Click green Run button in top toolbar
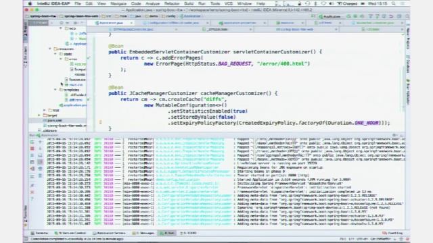This screenshot has height=243, width=433. point(349,16)
